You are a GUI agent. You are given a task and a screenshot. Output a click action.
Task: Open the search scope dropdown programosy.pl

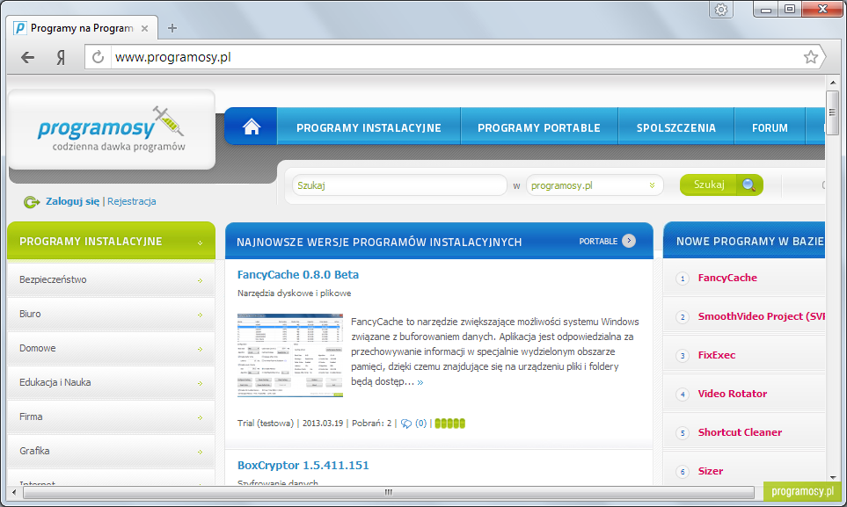(595, 185)
